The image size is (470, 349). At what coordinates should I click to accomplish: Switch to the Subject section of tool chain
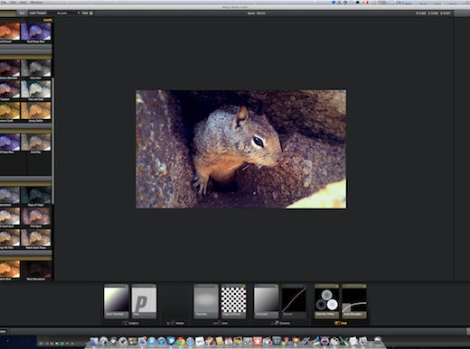[131, 323]
